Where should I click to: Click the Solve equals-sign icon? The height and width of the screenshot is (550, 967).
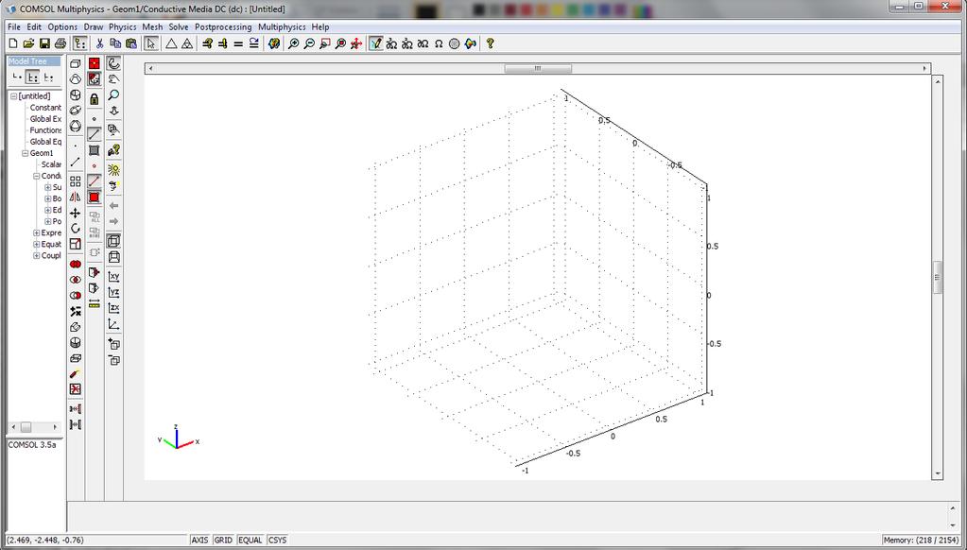238,43
